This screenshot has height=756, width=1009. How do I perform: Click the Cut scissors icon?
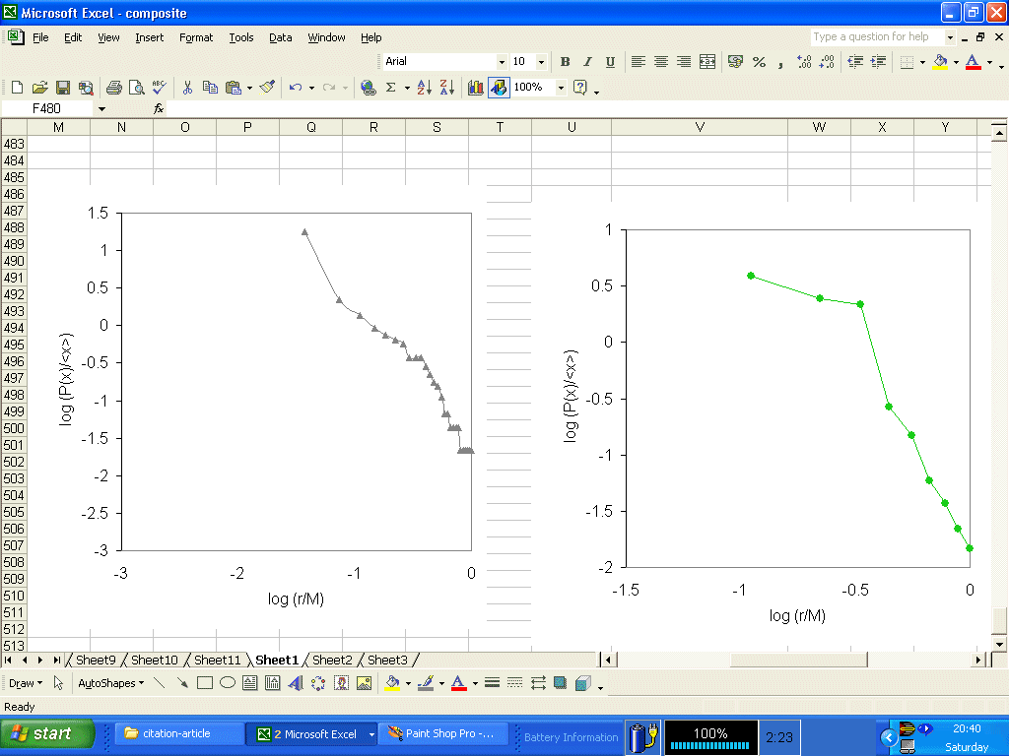coord(187,88)
